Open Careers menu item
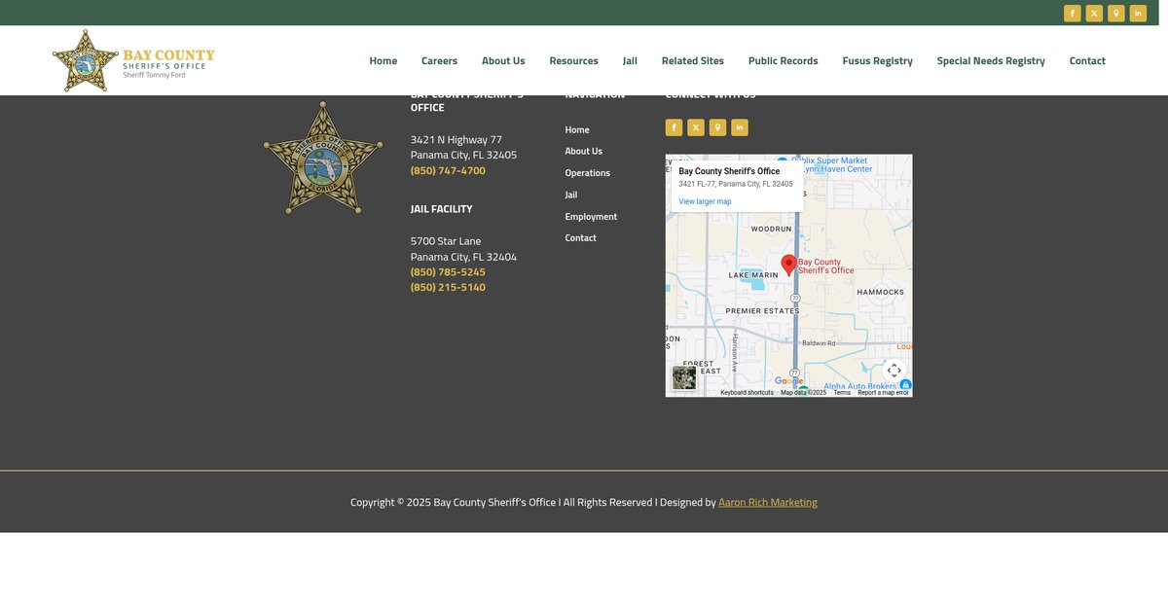This screenshot has height=603, width=1168. 439,60
